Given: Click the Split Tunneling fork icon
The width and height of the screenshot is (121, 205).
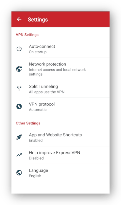Looking at the screenshot, I should 19,89.
